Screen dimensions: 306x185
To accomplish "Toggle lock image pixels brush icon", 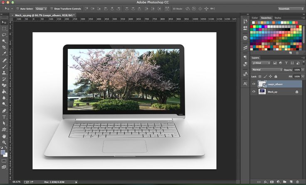I will pyautogui.click(x=265, y=77).
